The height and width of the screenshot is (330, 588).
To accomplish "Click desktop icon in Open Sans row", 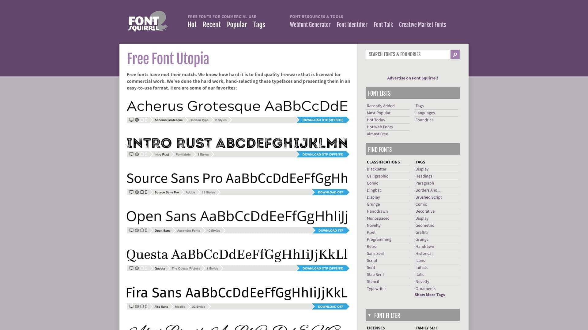I will (x=131, y=230).
